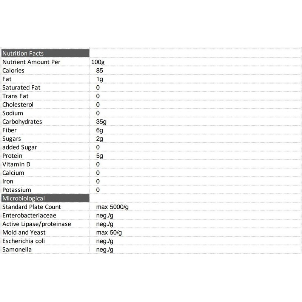Image resolution: width=302 pixels, height=302 pixels.
Task: Click the max 50/g value cell
Action: 109,233
